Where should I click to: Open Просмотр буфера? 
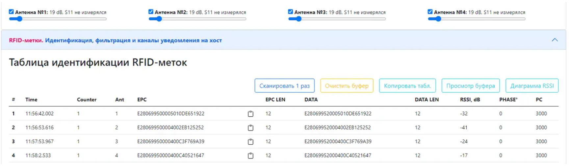(470, 86)
